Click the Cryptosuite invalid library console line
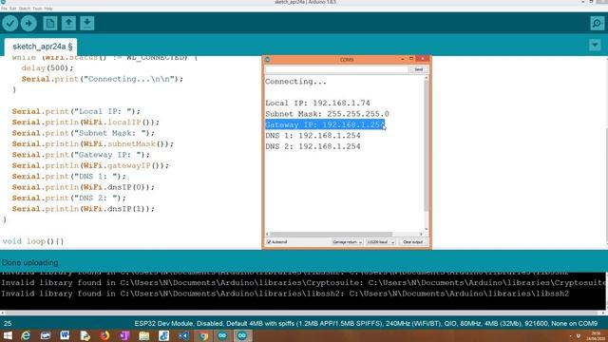608x342 pixels. (304, 283)
